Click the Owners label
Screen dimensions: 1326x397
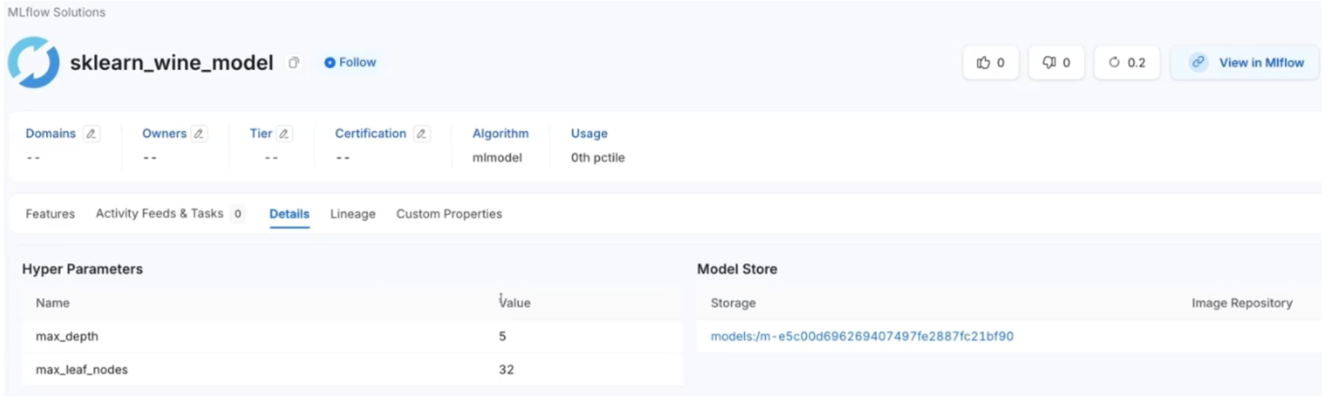164,133
